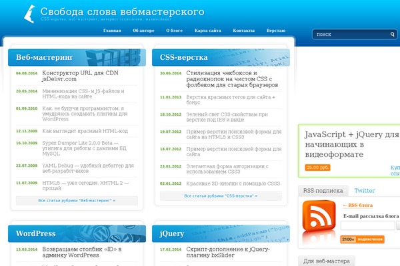Click the ← RSS блога link
This screenshot has width=400, height=266.
pos(357,205)
